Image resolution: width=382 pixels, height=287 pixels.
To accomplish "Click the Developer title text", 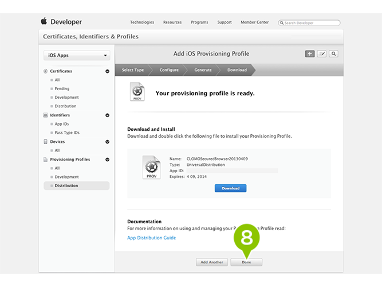I will (x=66, y=22).
